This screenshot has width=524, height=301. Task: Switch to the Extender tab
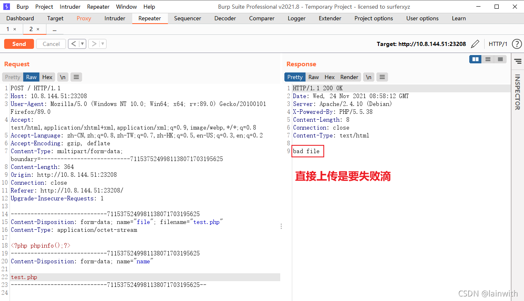330,18
